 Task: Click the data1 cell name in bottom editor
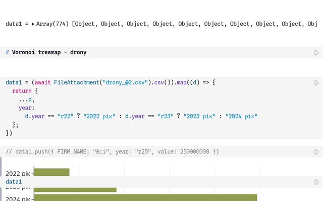pyautogui.click(x=14, y=182)
